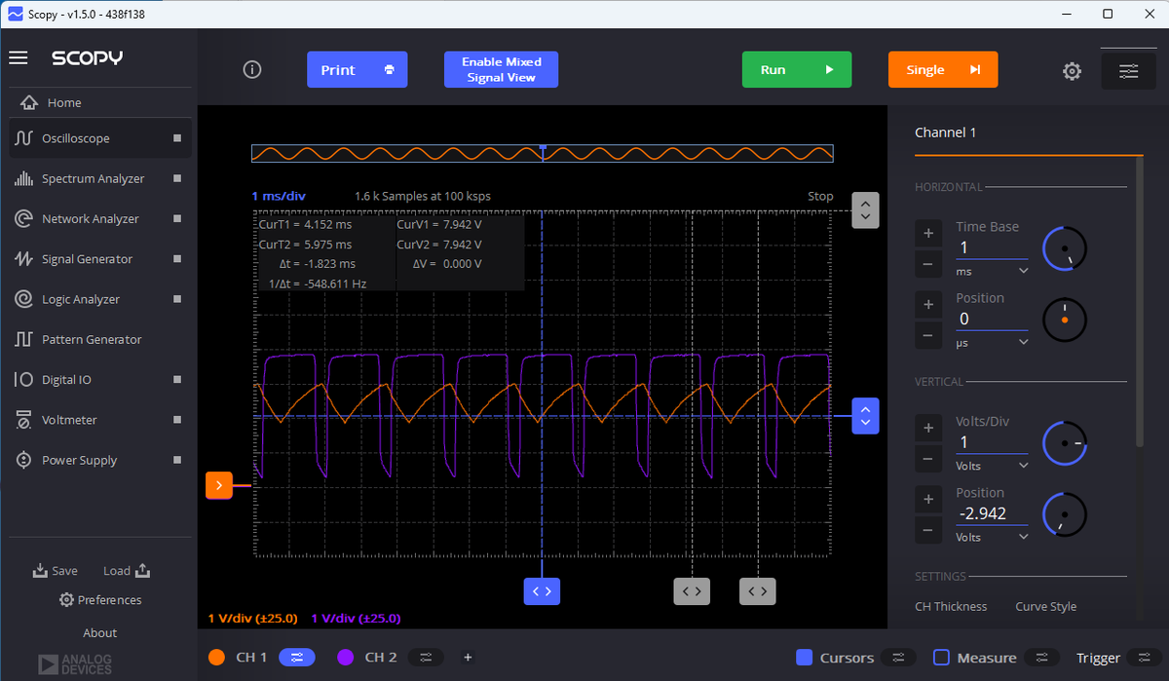Click Enable Mixed Signal View button
The width and height of the screenshot is (1169, 681).
(501, 70)
